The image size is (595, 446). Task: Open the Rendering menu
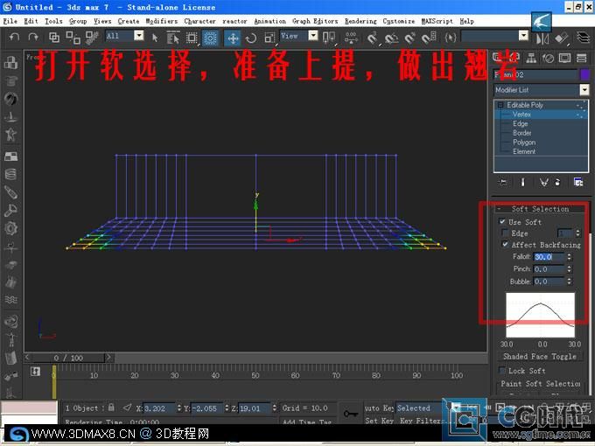click(x=360, y=21)
